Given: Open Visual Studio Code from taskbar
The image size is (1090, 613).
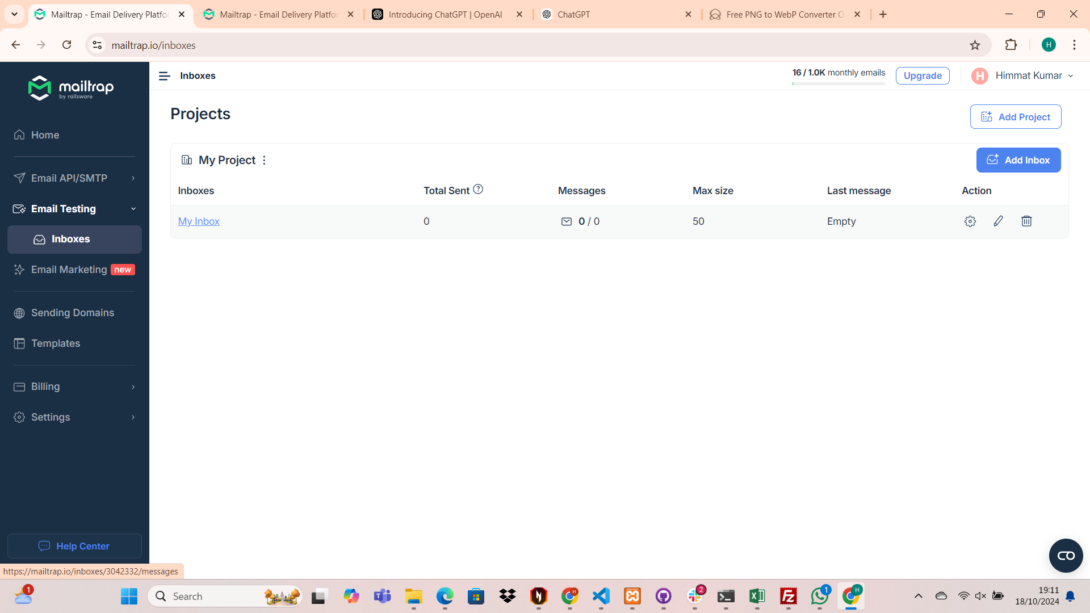Looking at the screenshot, I should pos(601,597).
